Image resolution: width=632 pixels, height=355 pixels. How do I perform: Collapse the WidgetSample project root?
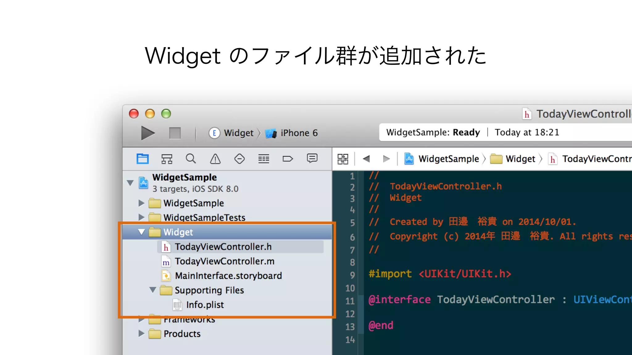(130, 183)
